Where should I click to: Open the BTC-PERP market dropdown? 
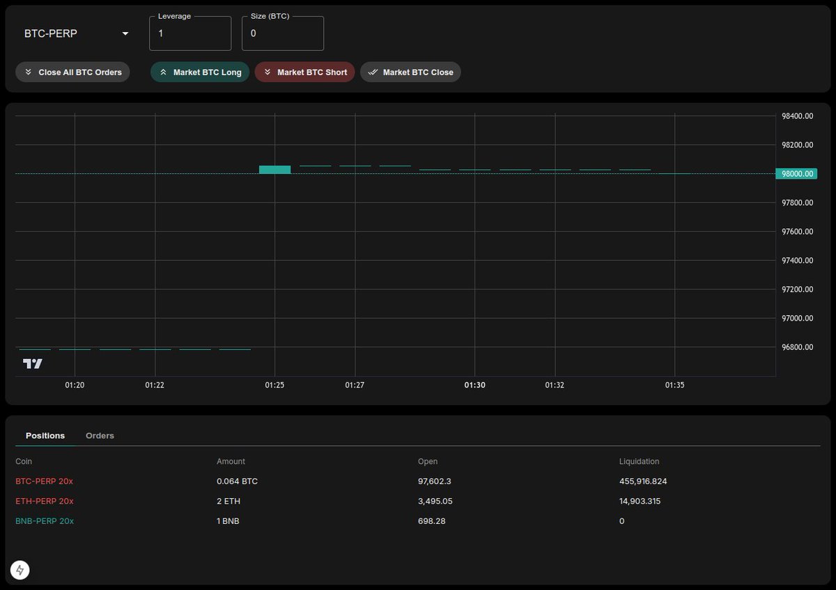[x=77, y=33]
